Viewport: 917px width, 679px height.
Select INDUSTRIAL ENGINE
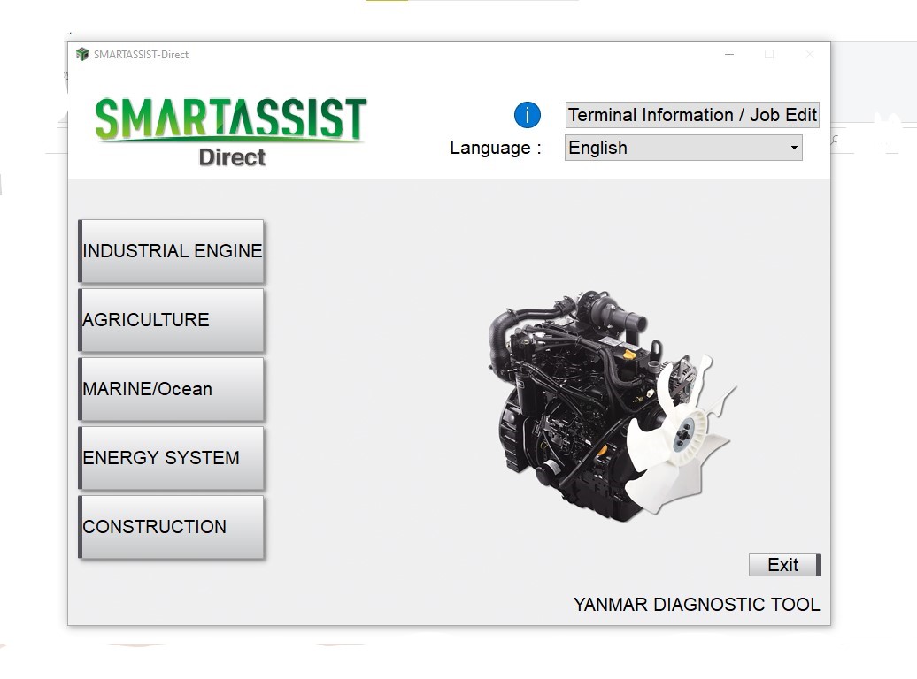171,251
